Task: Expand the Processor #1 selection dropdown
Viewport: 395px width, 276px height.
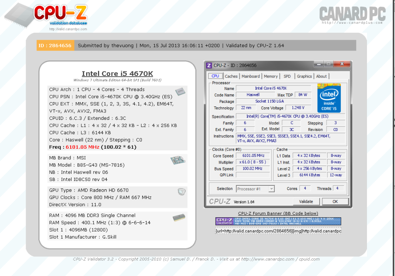Action: tap(271, 189)
